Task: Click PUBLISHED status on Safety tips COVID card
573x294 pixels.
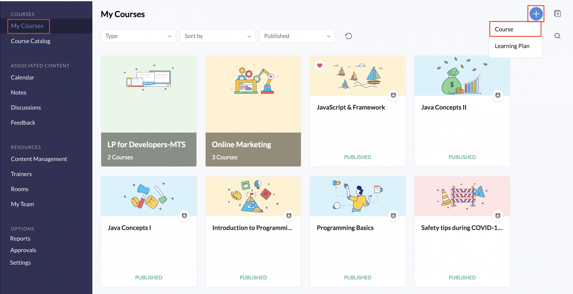Action: [x=462, y=277]
